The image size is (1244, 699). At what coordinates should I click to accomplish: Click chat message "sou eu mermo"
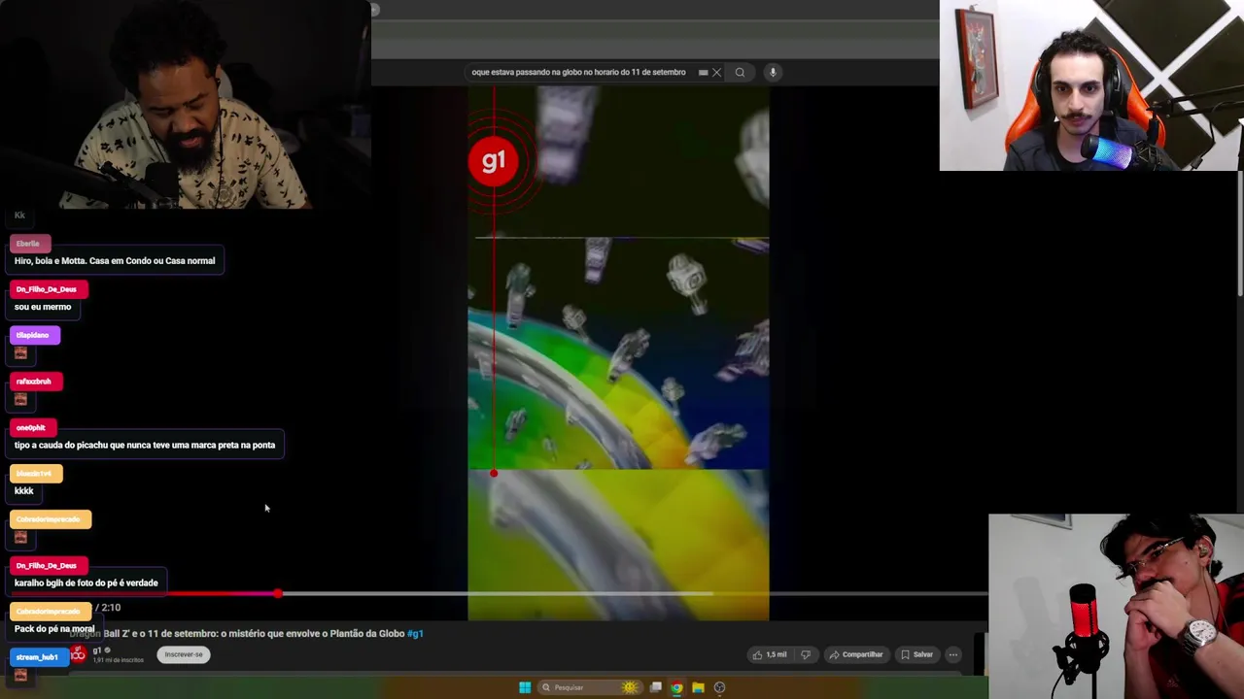click(x=43, y=307)
